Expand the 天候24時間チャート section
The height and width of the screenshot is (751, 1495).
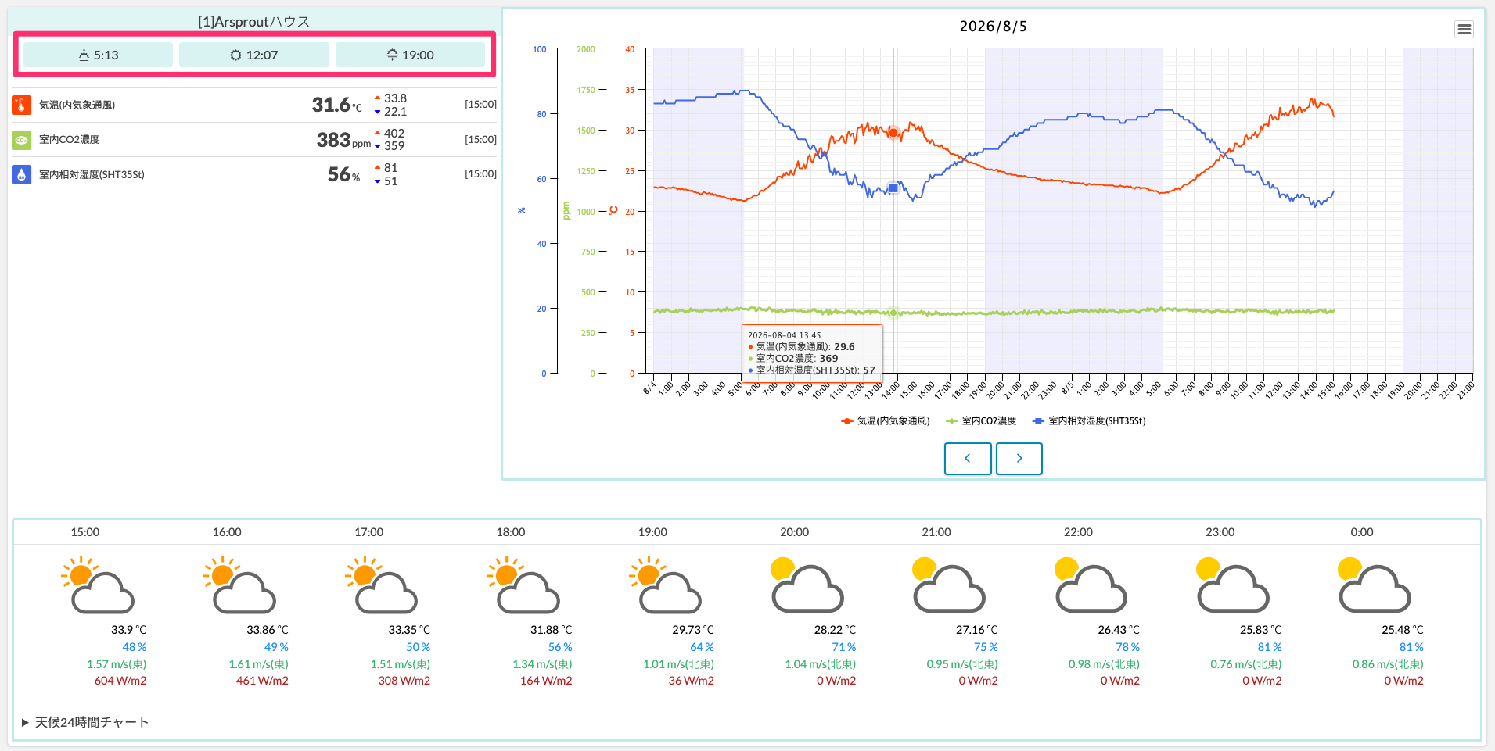(85, 722)
